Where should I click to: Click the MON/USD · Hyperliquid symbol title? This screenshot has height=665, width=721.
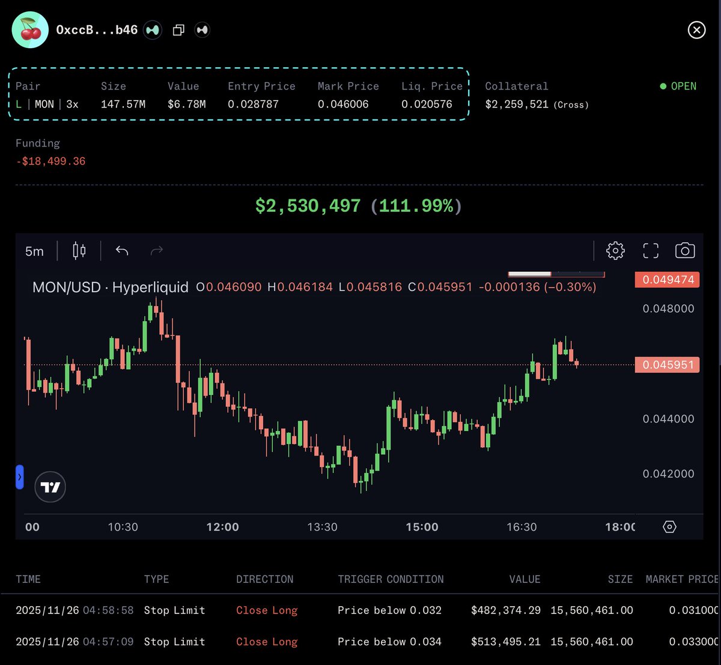coord(111,287)
